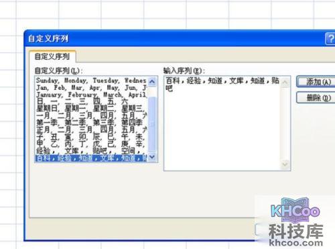Click up arrow of 输入序列 scrollbar
This screenshot has height=249, width=335.
[285, 83]
